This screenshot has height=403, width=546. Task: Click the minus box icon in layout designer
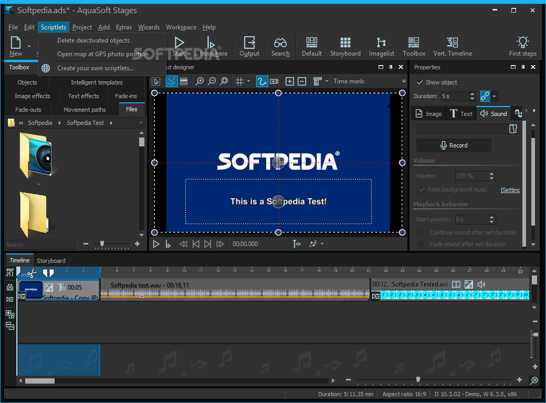click(x=302, y=81)
